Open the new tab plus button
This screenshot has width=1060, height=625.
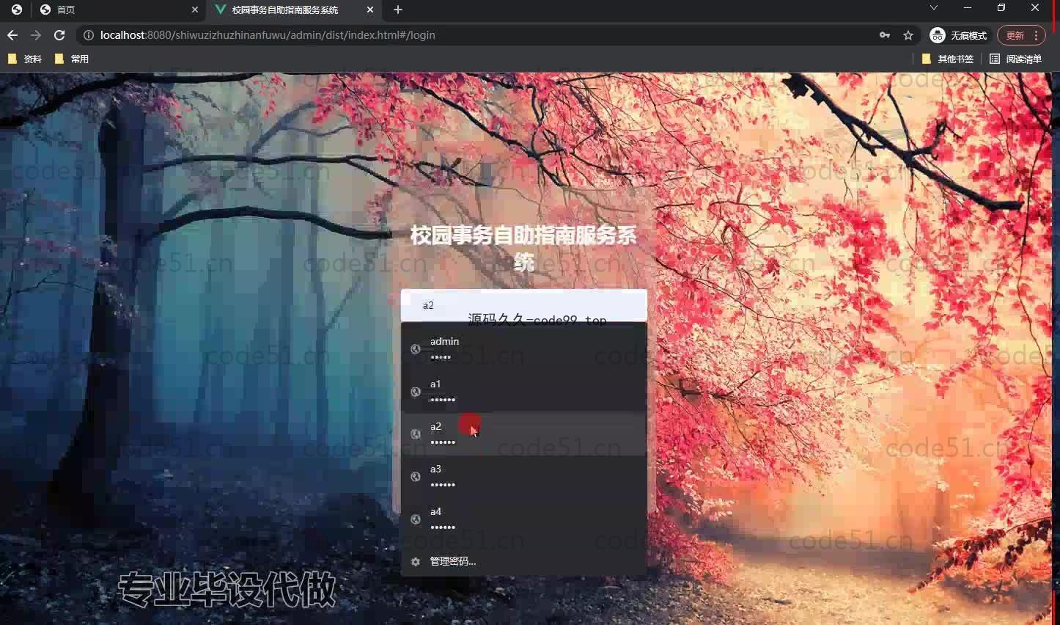(398, 10)
